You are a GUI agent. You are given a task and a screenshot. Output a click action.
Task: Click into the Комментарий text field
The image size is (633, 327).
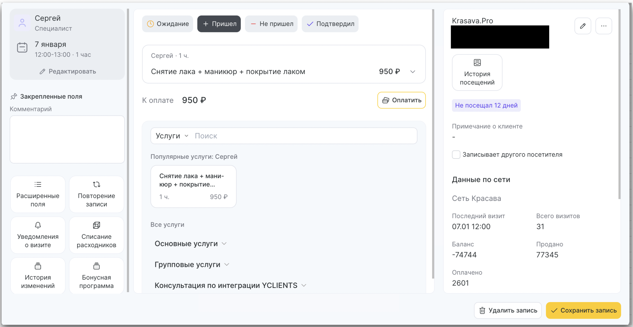[67, 139]
